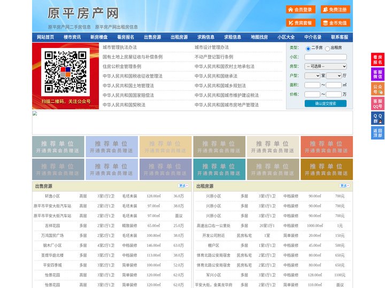This screenshot has width=385, height=288.
Task: Open the 中介名录 navigation item
Action: (313, 37)
